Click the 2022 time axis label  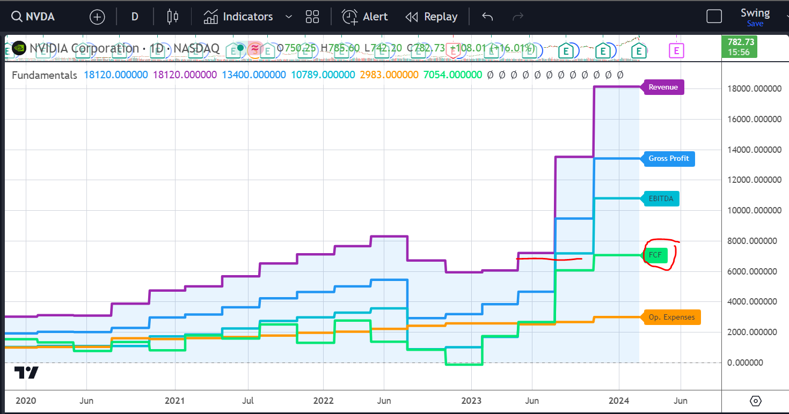(323, 401)
